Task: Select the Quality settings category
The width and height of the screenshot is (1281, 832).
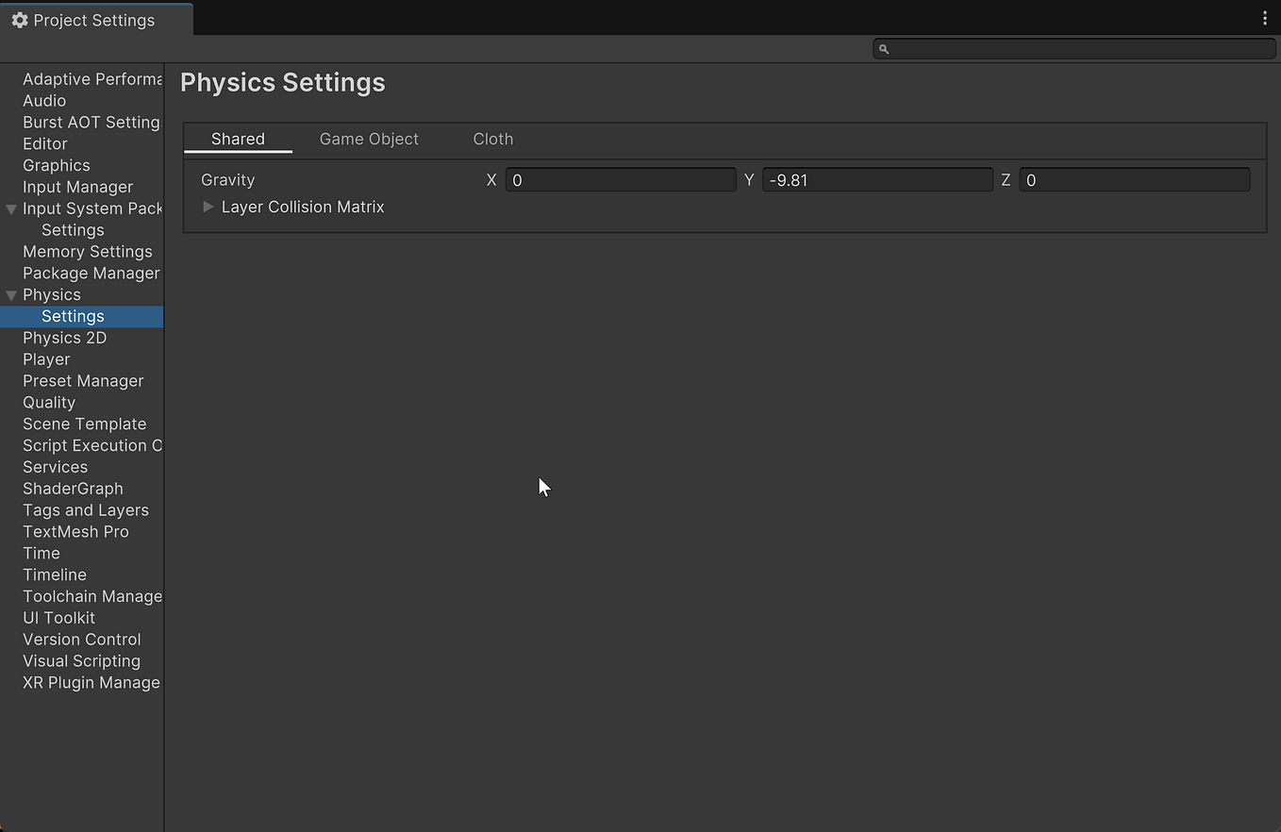Action: pos(49,402)
